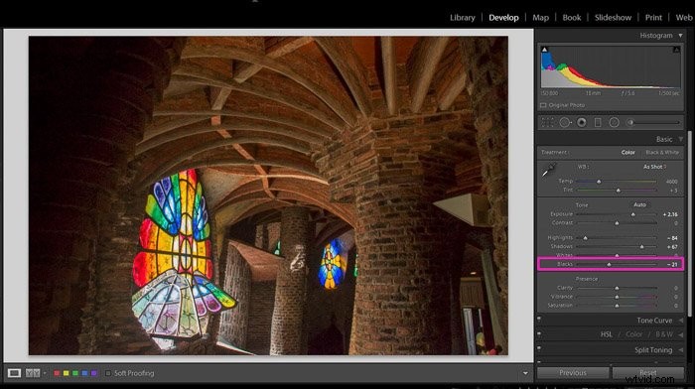The height and width of the screenshot is (389, 695).
Task: Click the Highlights slider handle
Action: tap(585, 238)
